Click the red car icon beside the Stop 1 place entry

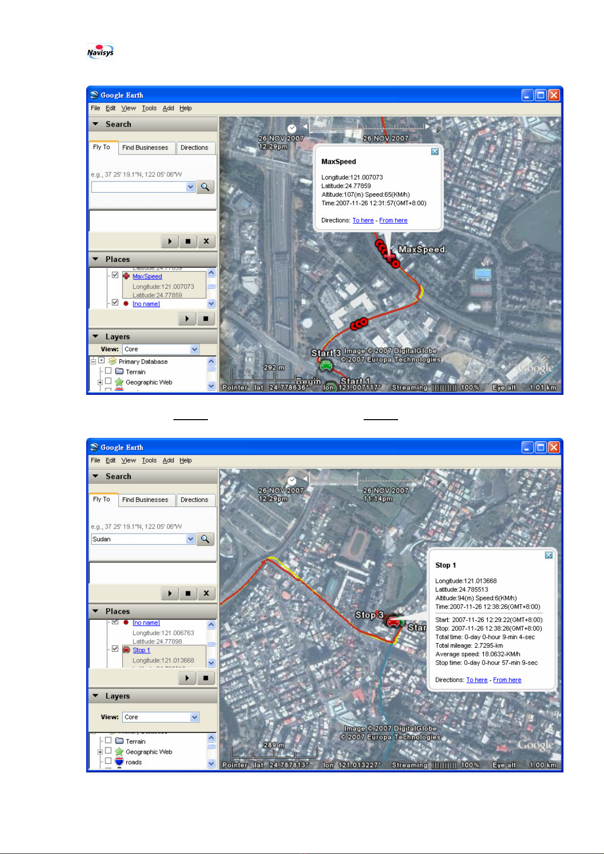click(126, 650)
